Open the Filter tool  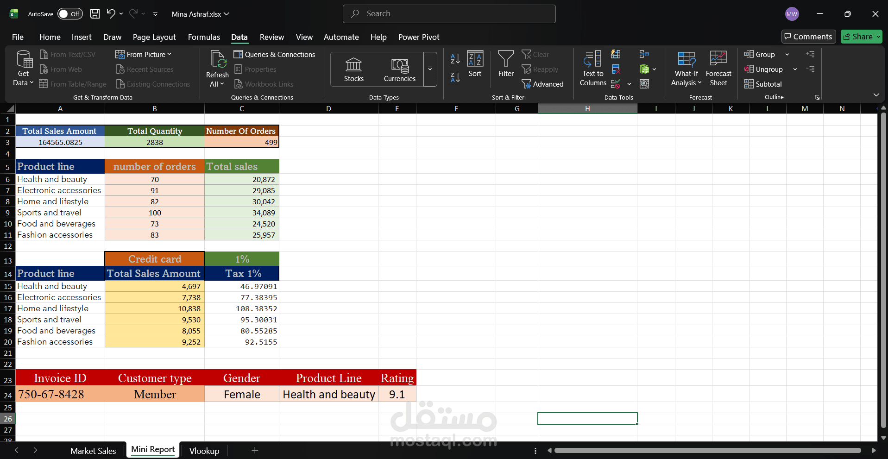coord(505,65)
